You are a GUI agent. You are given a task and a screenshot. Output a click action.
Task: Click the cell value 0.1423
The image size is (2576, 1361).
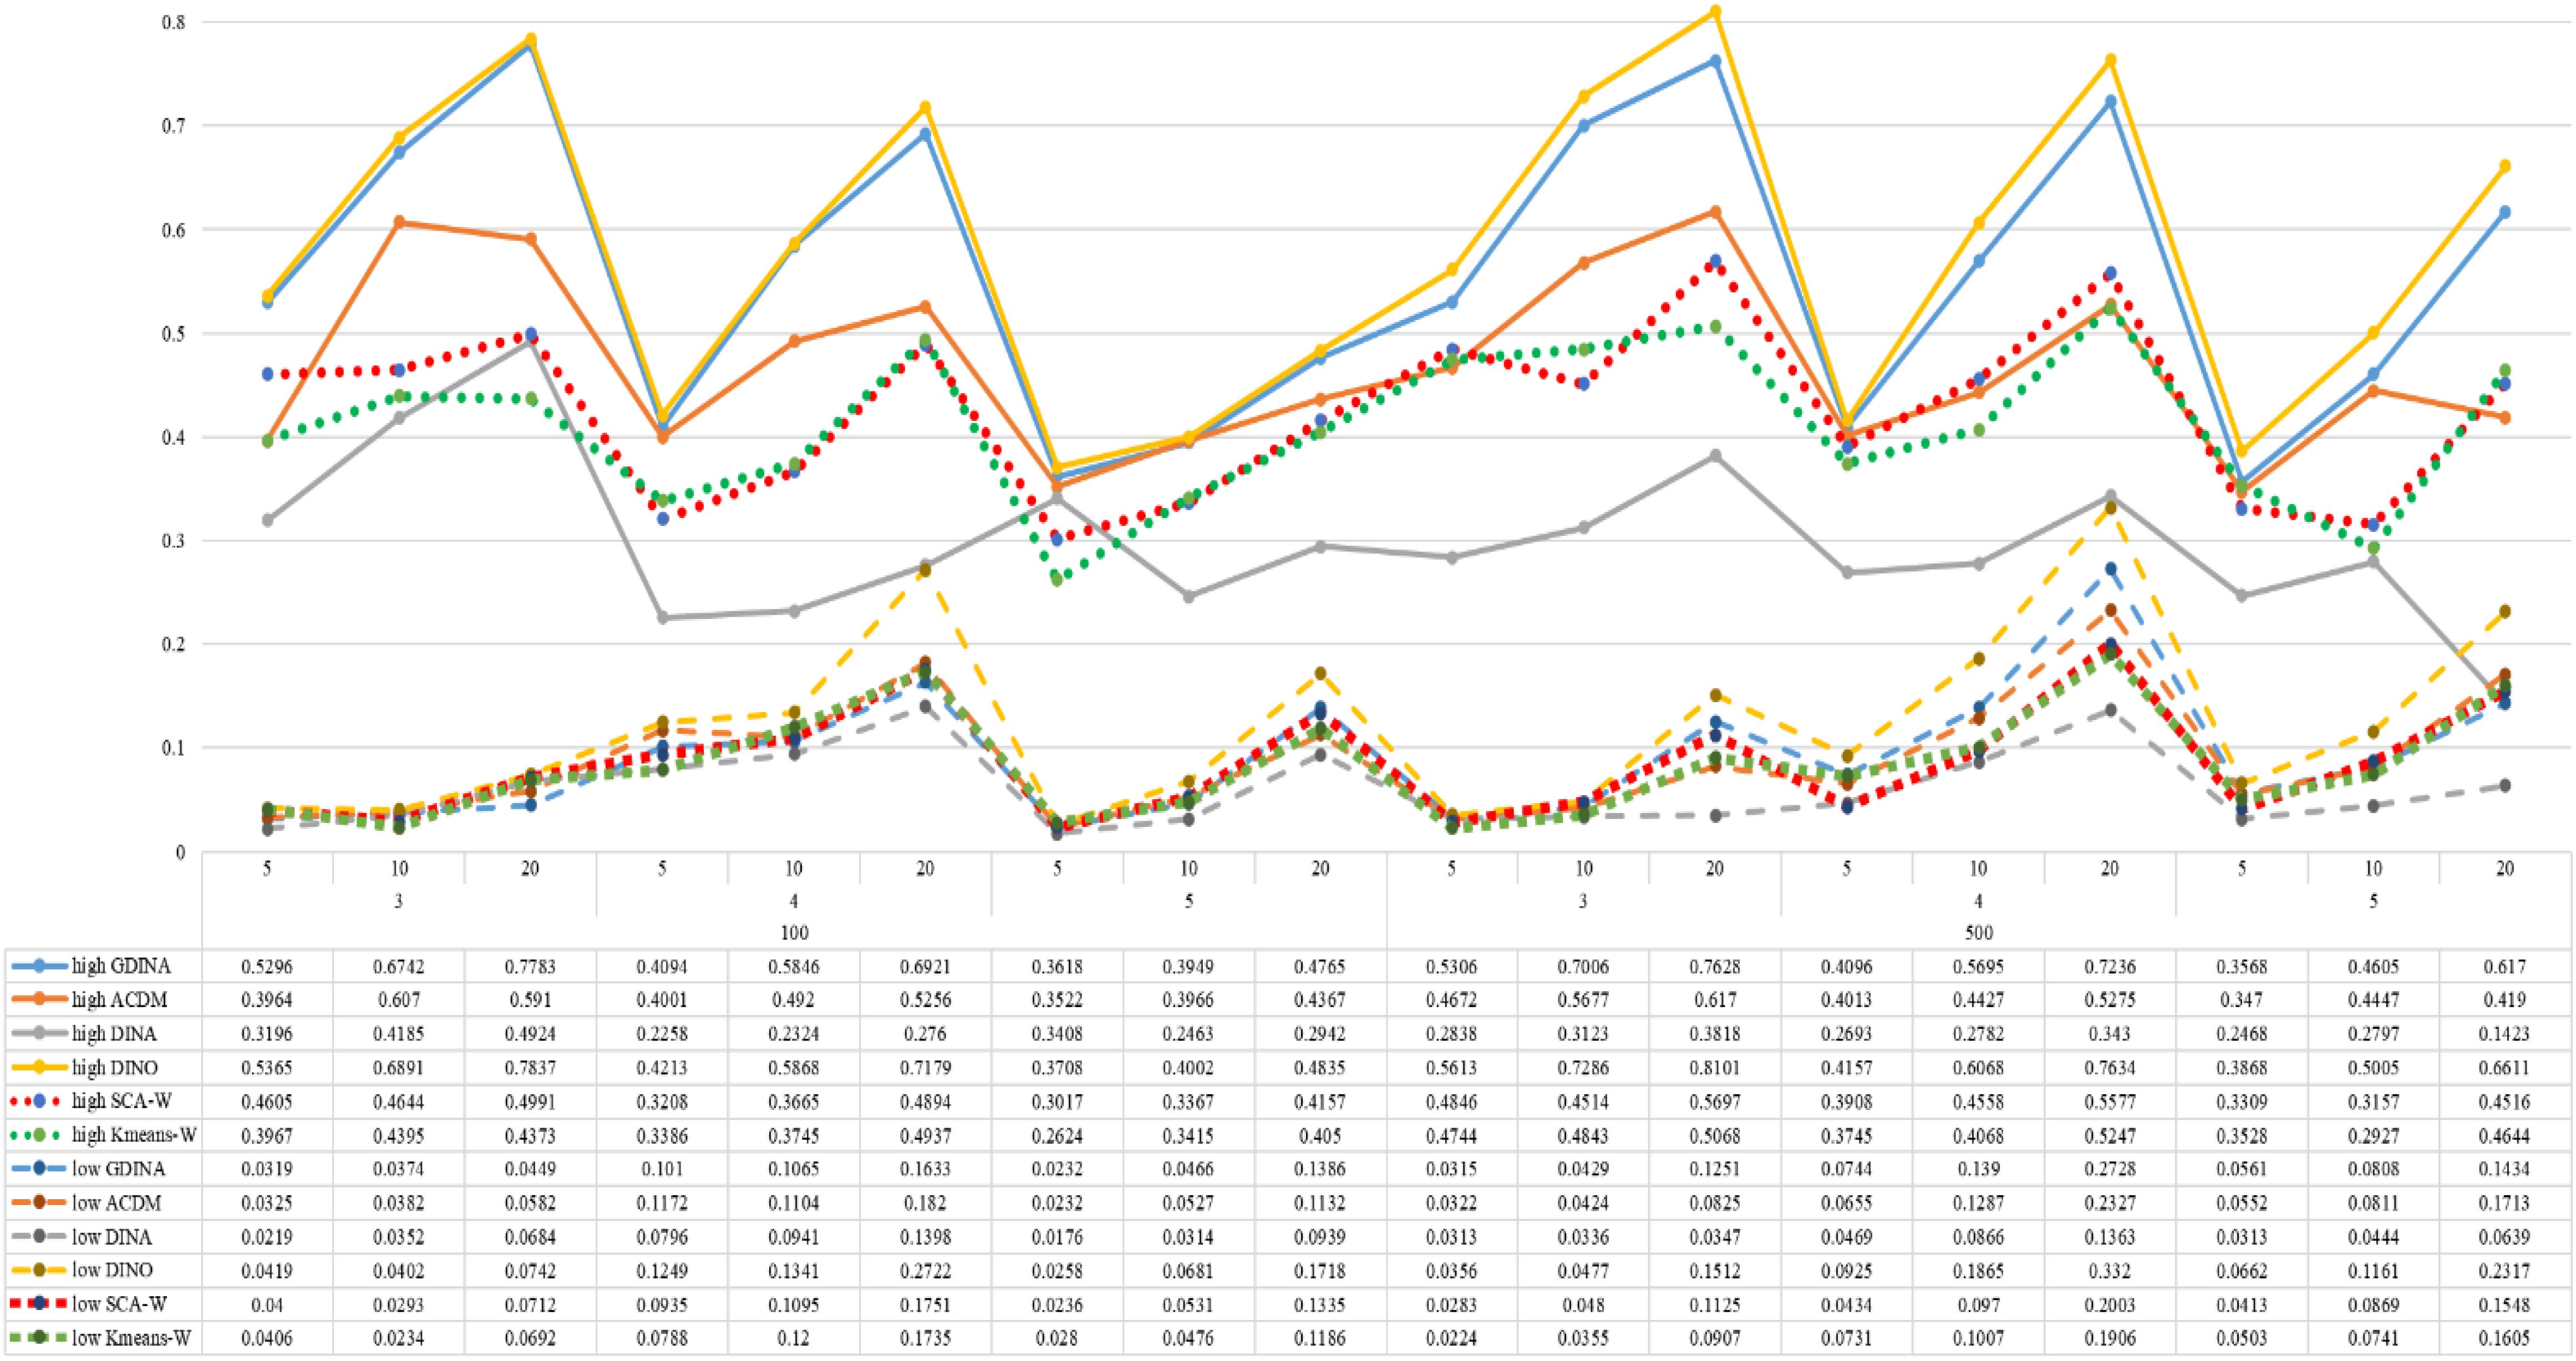(x=2505, y=1034)
